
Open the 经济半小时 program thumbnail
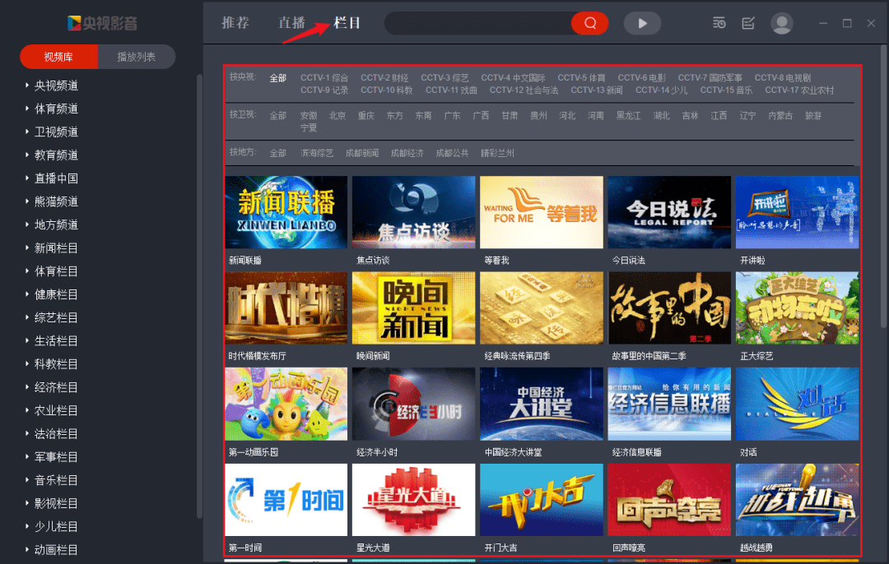tap(414, 404)
